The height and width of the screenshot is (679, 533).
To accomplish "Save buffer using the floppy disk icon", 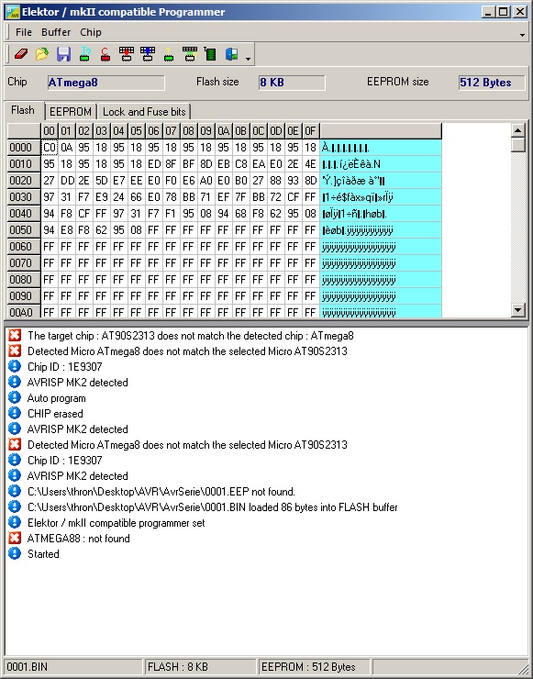I will 63,54.
